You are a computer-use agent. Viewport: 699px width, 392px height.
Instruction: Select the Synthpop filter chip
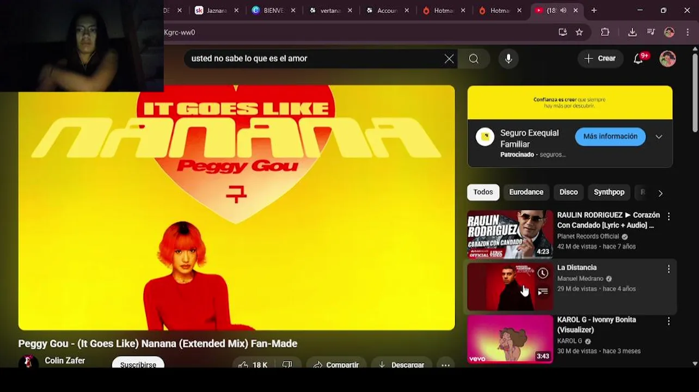point(609,192)
